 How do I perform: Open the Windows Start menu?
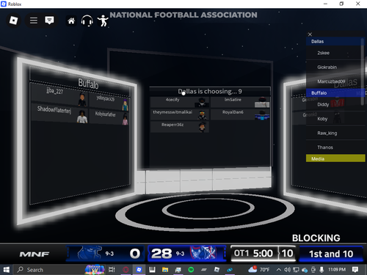click(6, 270)
